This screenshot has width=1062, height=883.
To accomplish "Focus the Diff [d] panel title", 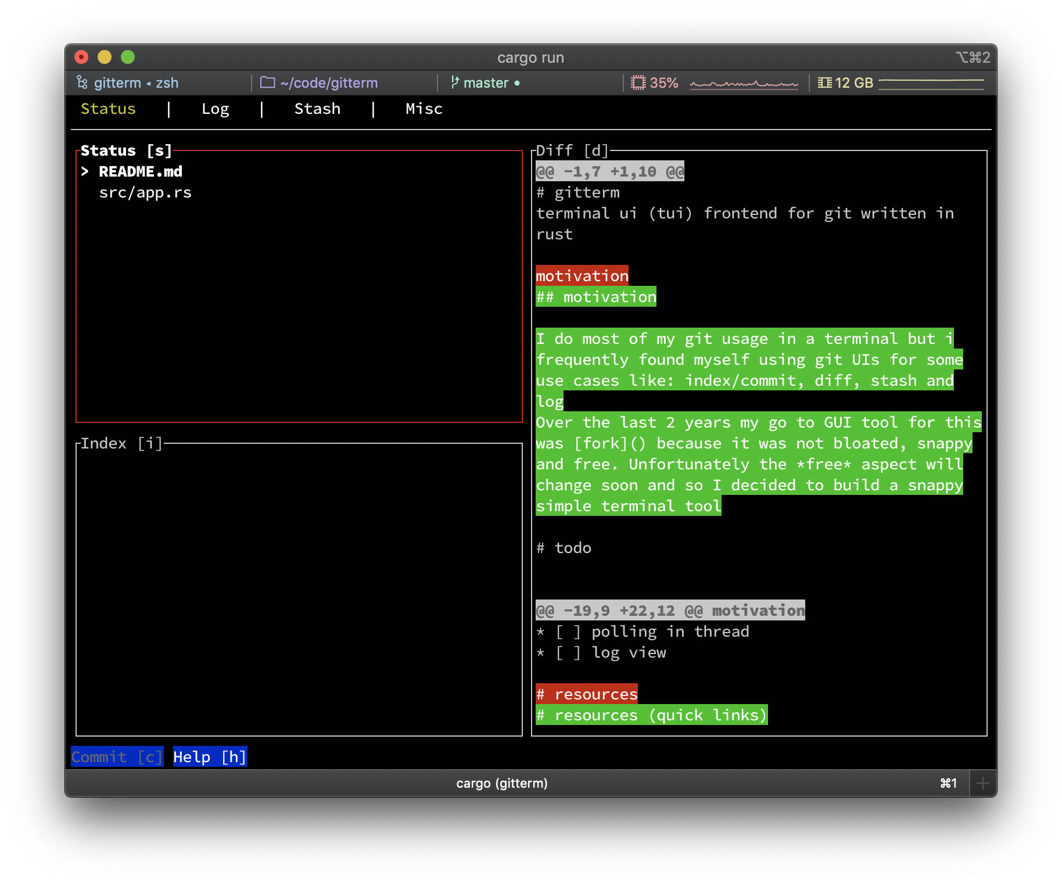I will 572,150.
